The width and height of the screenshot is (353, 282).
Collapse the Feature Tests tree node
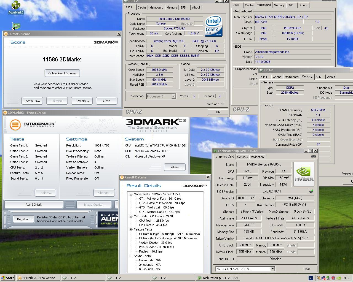pyautogui.click(x=131, y=229)
